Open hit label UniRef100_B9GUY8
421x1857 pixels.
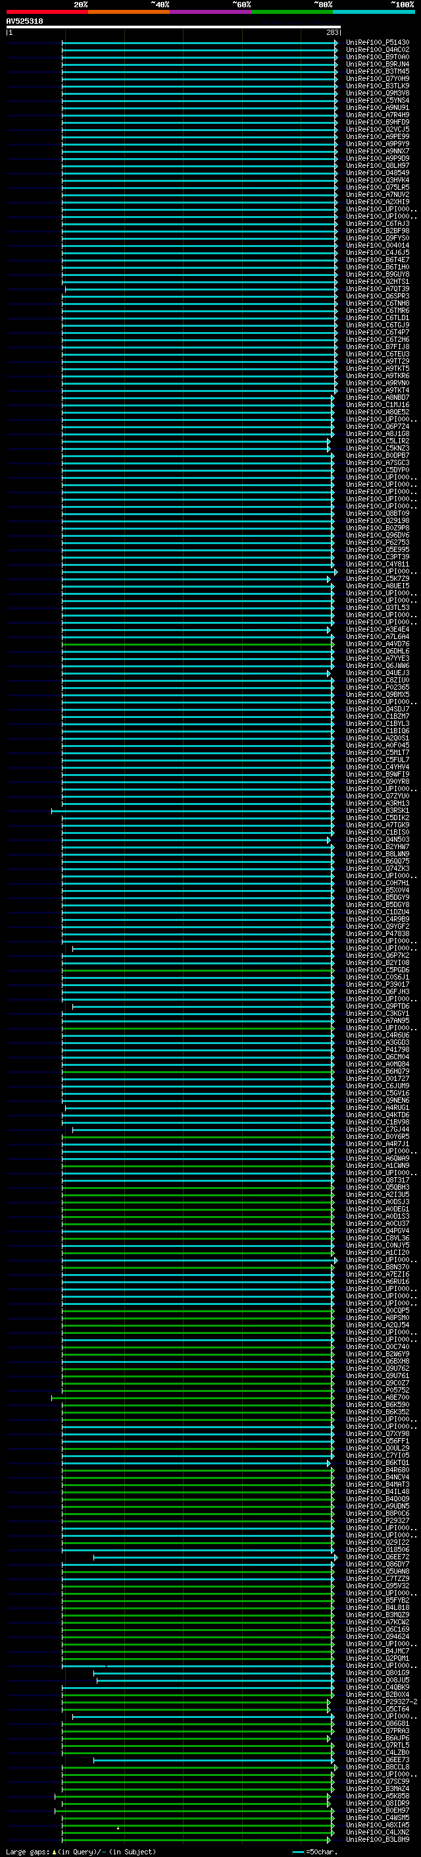point(377,274)
